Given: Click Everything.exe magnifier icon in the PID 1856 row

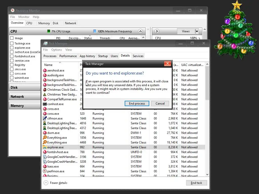Looking at the screenshot, I should click(45, 137).
